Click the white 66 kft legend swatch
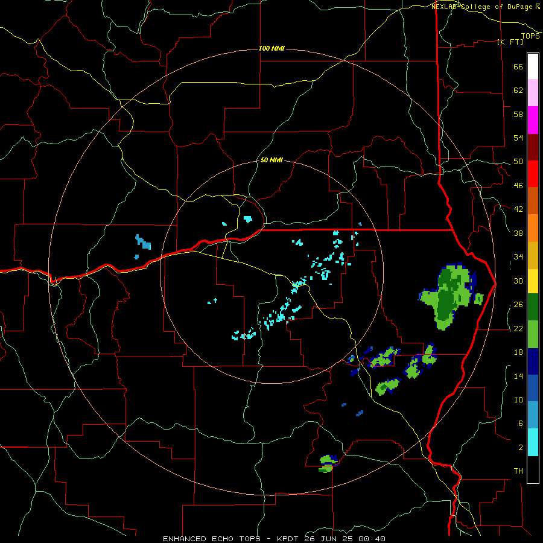The width and height of the screenshot is (543, 543). 533,66
